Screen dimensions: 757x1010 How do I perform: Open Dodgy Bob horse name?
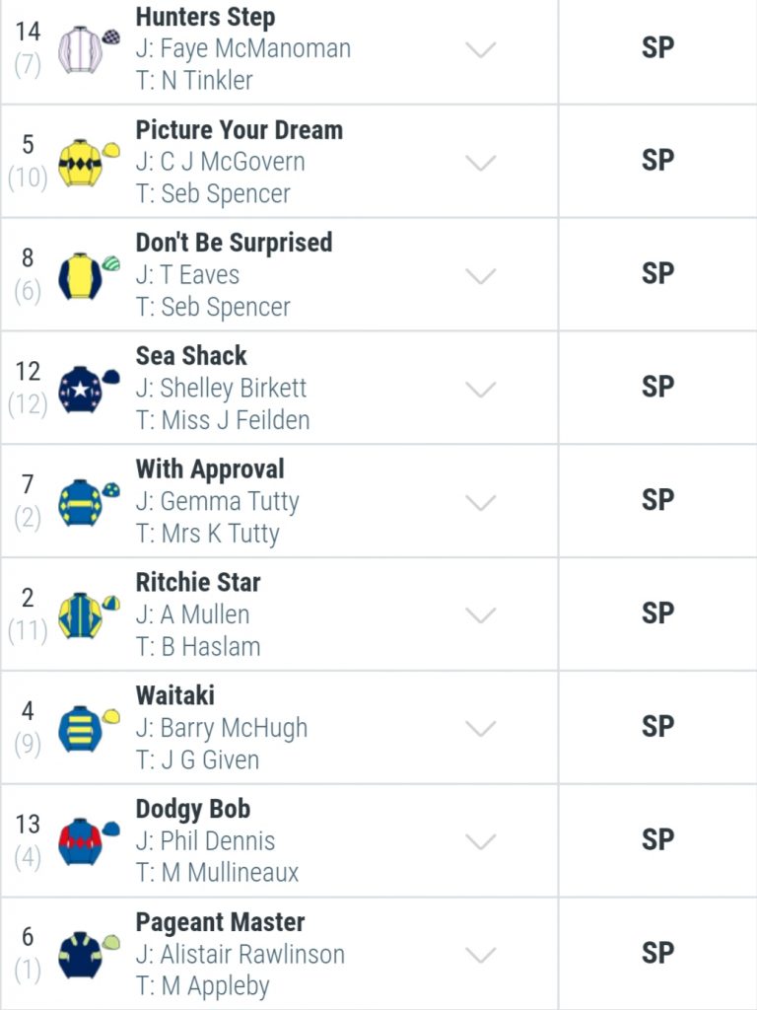(192, 810)
